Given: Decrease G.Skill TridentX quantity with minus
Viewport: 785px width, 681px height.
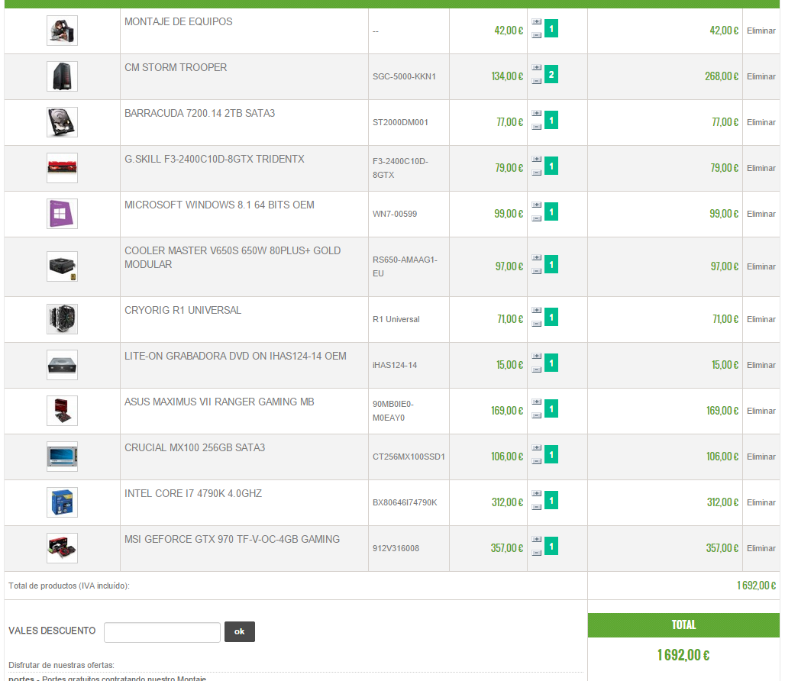Looking at the screenshot, I should pyautogui.click(x=536, y=173).
